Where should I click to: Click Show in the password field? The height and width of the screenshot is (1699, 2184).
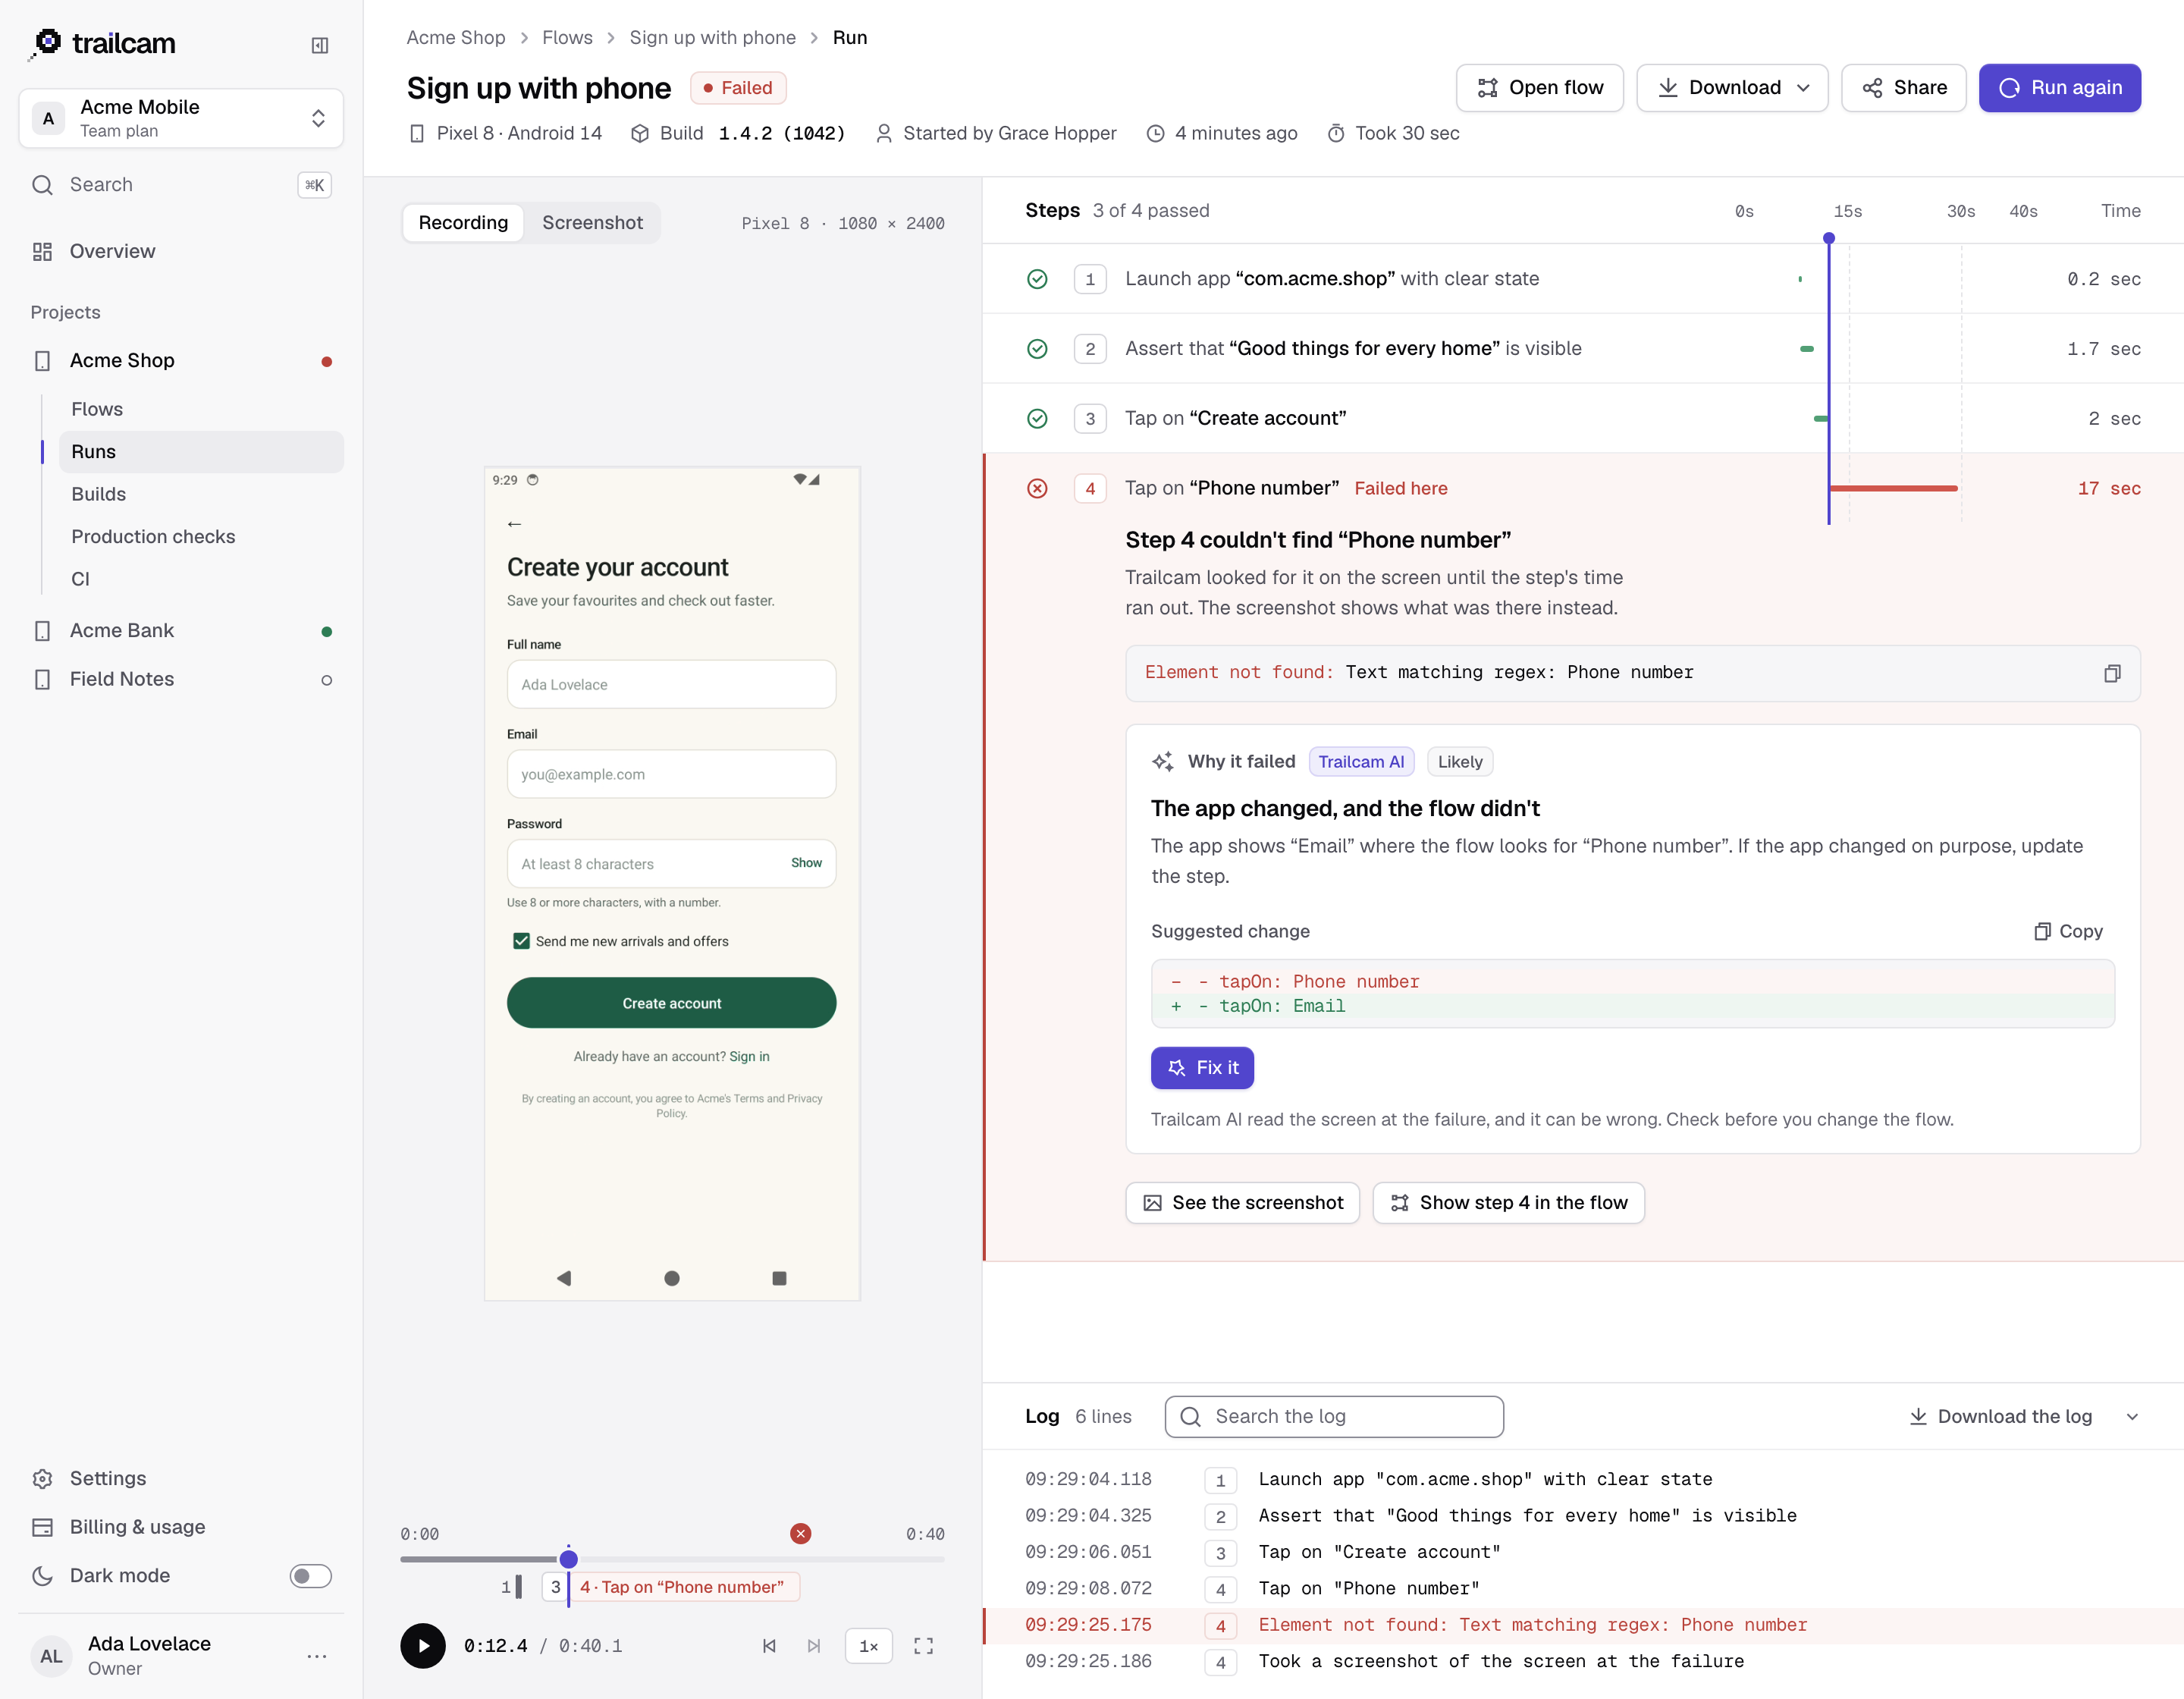pyautogui.click(x=806, y=863)
